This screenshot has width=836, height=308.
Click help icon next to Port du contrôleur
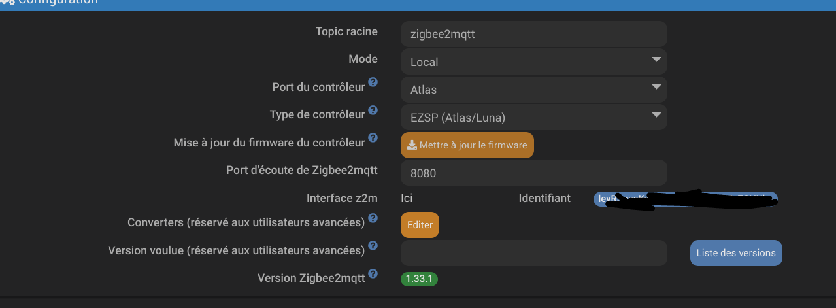point(373,82)
